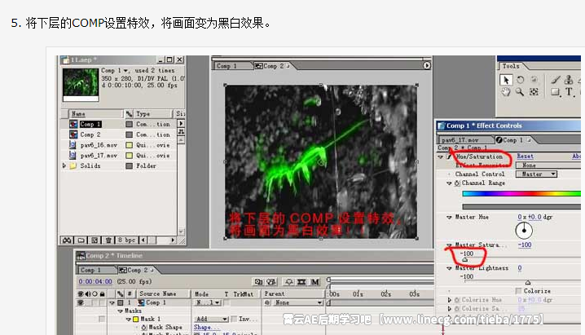Screen dimensions: 585x335
Task: Click the 8 bpc color depth button
Action: point(126,240)
